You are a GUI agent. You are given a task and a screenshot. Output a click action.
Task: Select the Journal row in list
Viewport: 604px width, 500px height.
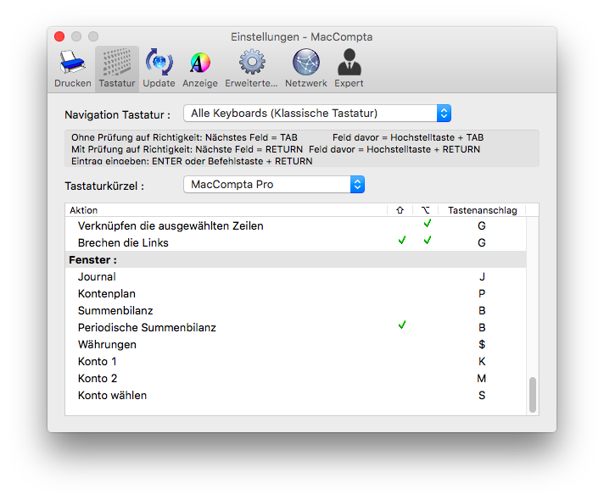click(x=97, y=277)
